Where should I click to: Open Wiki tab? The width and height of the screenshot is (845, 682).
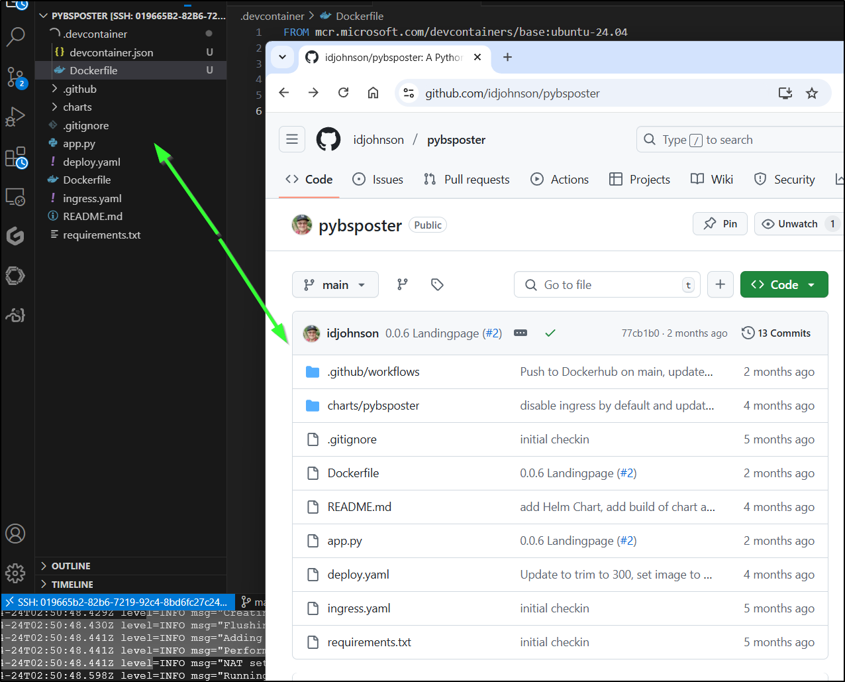[x=712, y=180]
